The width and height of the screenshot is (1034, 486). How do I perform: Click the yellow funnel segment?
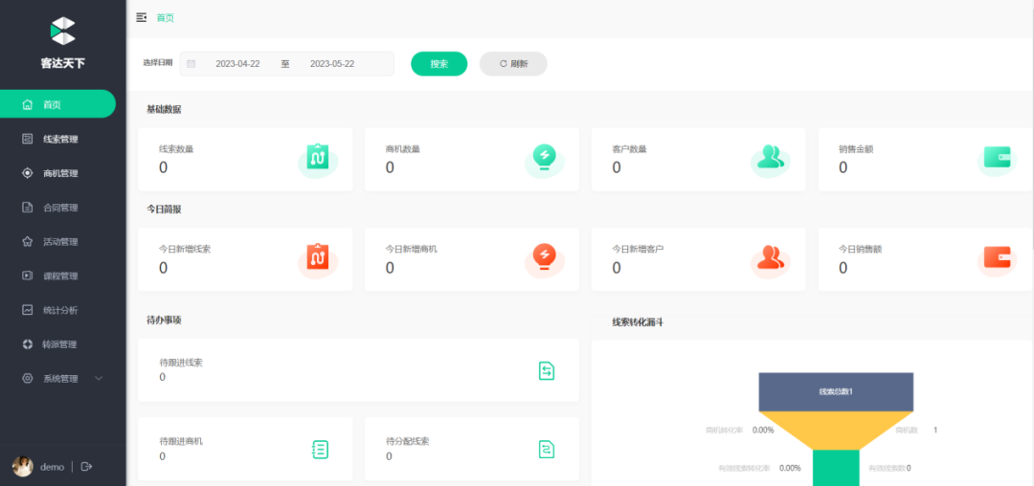coord(836,430)
